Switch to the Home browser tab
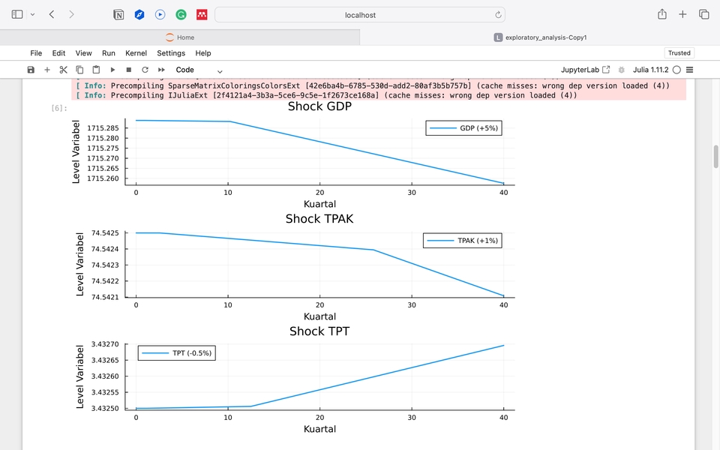The image size is (720, 450). pyautogui.click(x=180, y=37)
